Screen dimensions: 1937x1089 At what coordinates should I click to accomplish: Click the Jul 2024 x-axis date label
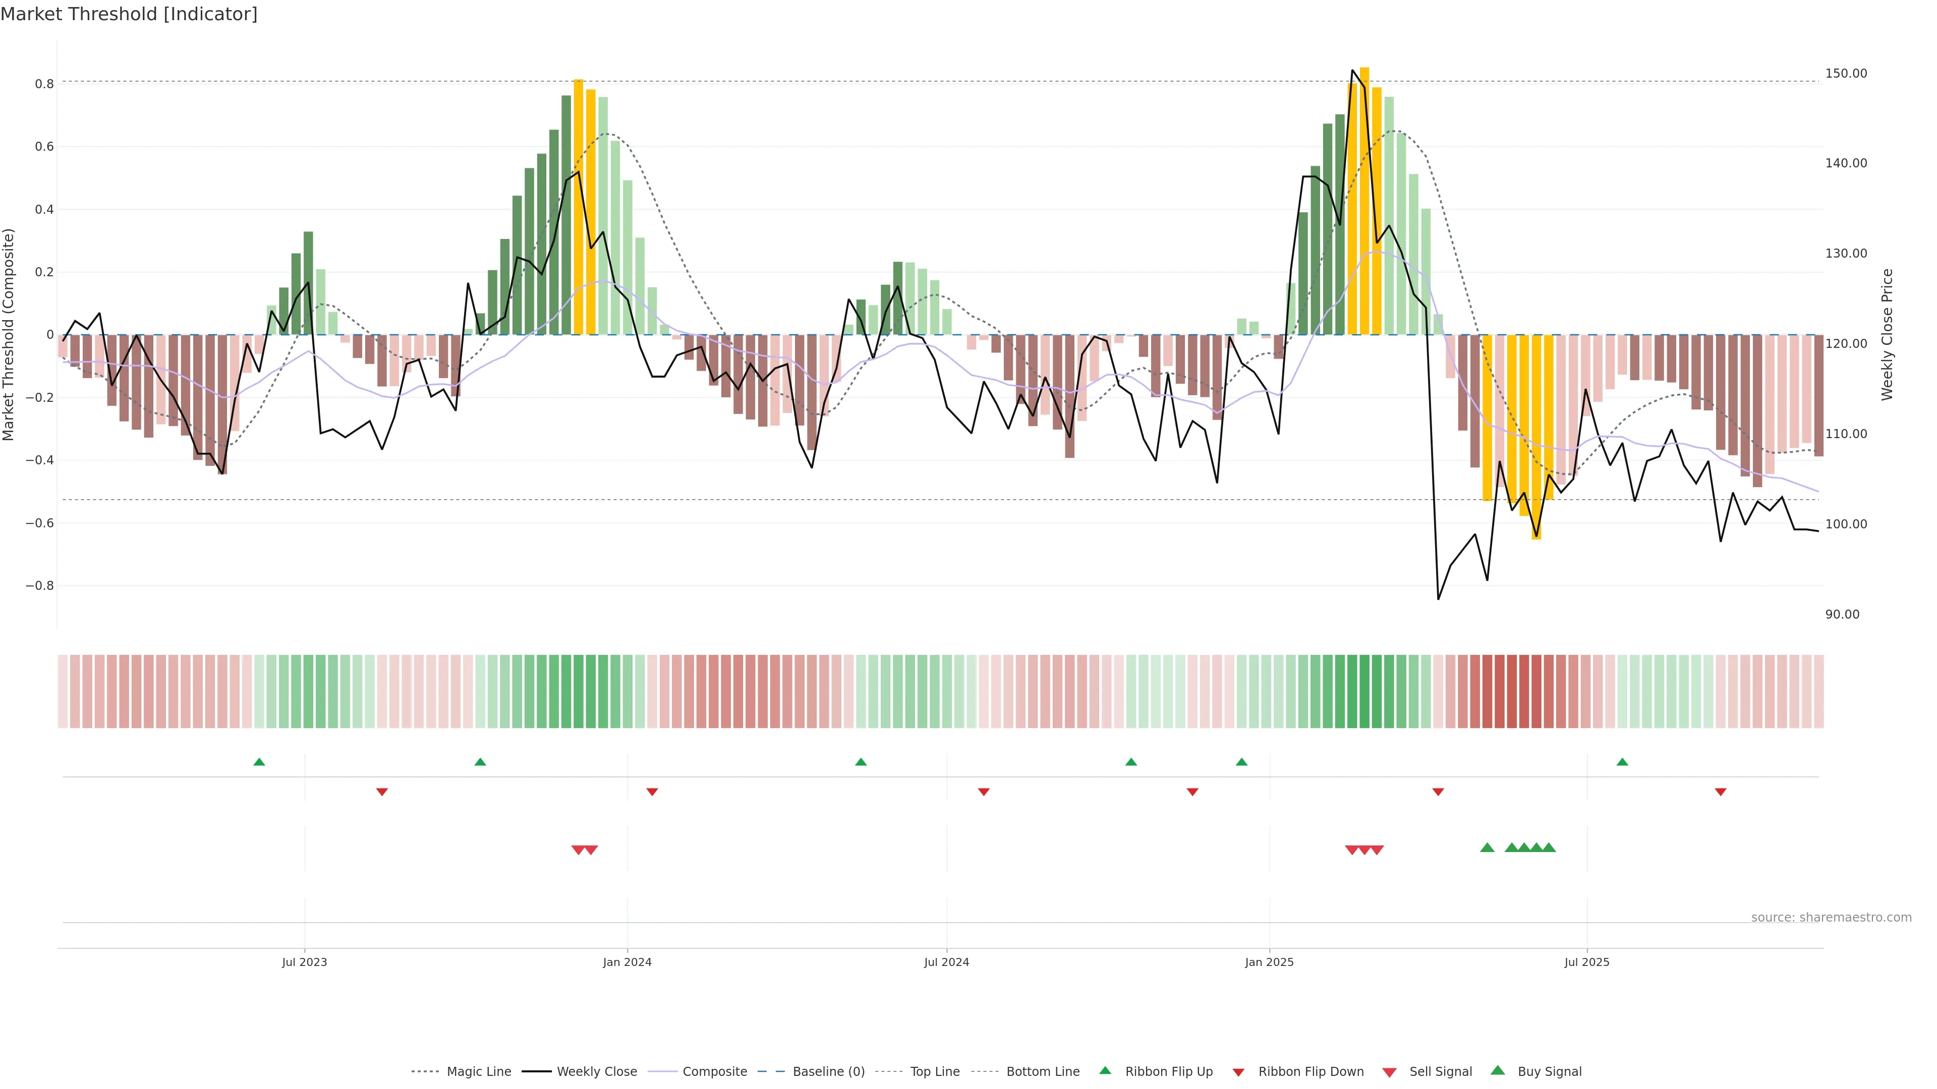(946, 962)
